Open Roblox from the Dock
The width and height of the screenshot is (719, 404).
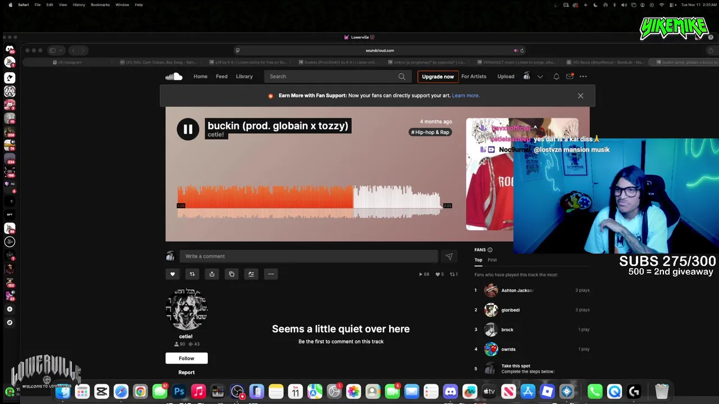[x=547, y=392]
